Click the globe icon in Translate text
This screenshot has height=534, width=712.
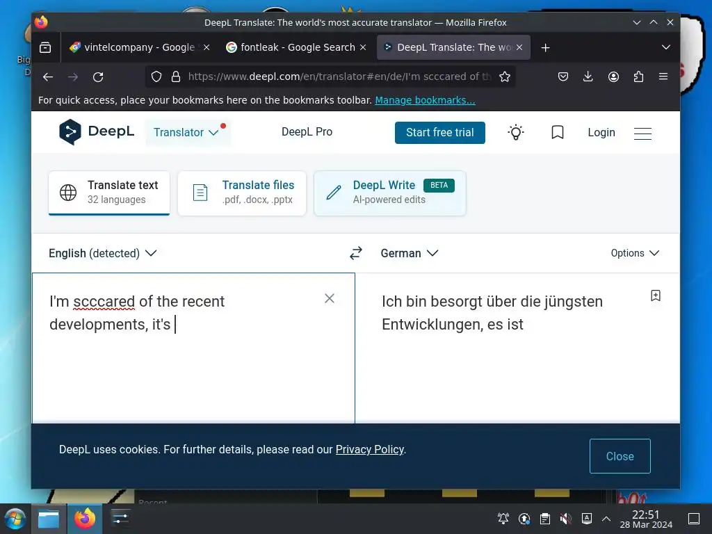point(68,193)
